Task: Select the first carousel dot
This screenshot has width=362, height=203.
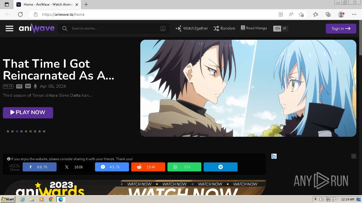Action: [8, 131]
